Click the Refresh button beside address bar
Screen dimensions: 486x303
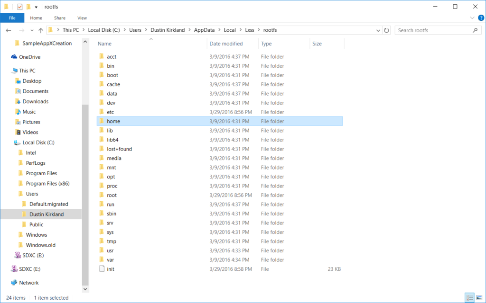pyautogui.click(x=387, y=30)
